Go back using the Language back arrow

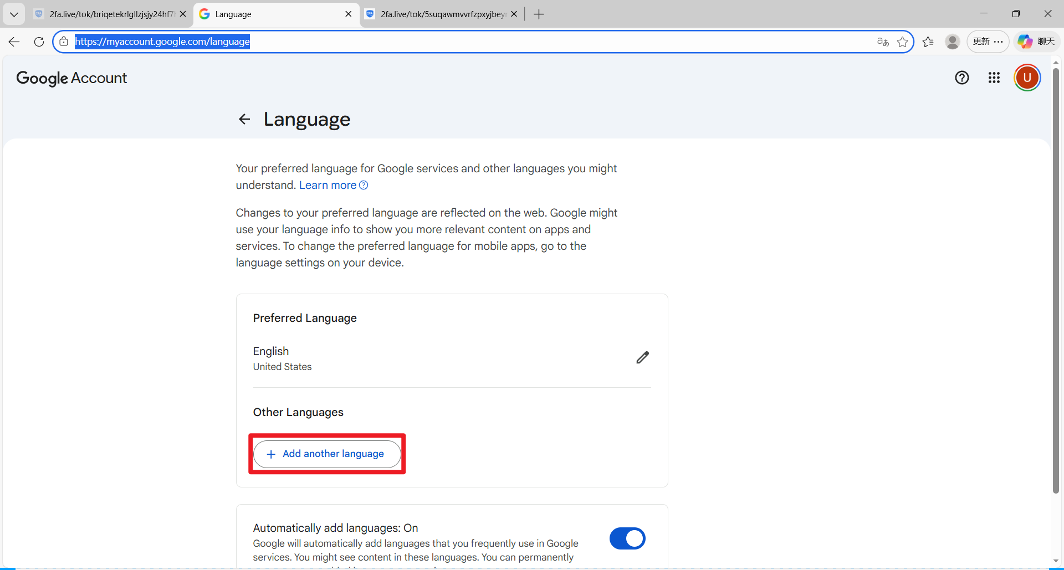pos(244,119)
